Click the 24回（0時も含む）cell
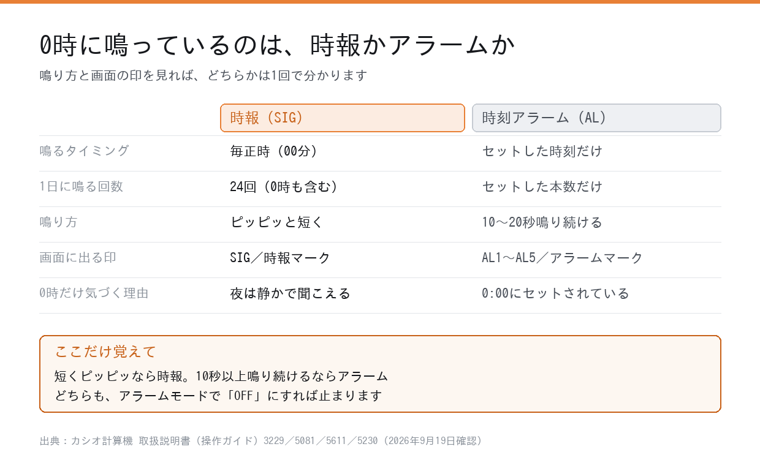 tap(284, 187)
